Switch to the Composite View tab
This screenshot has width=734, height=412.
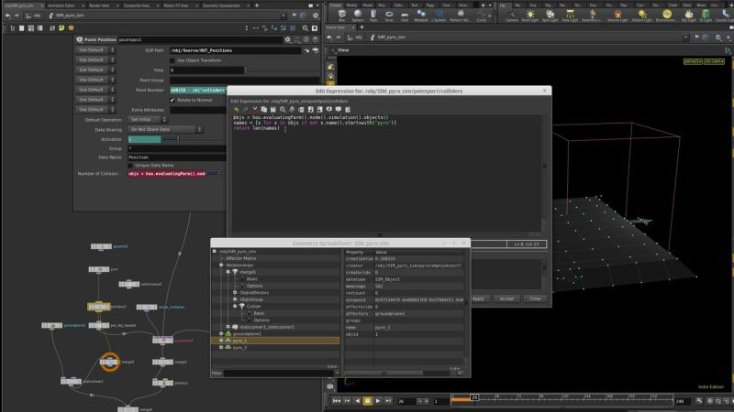pos(136,5)
